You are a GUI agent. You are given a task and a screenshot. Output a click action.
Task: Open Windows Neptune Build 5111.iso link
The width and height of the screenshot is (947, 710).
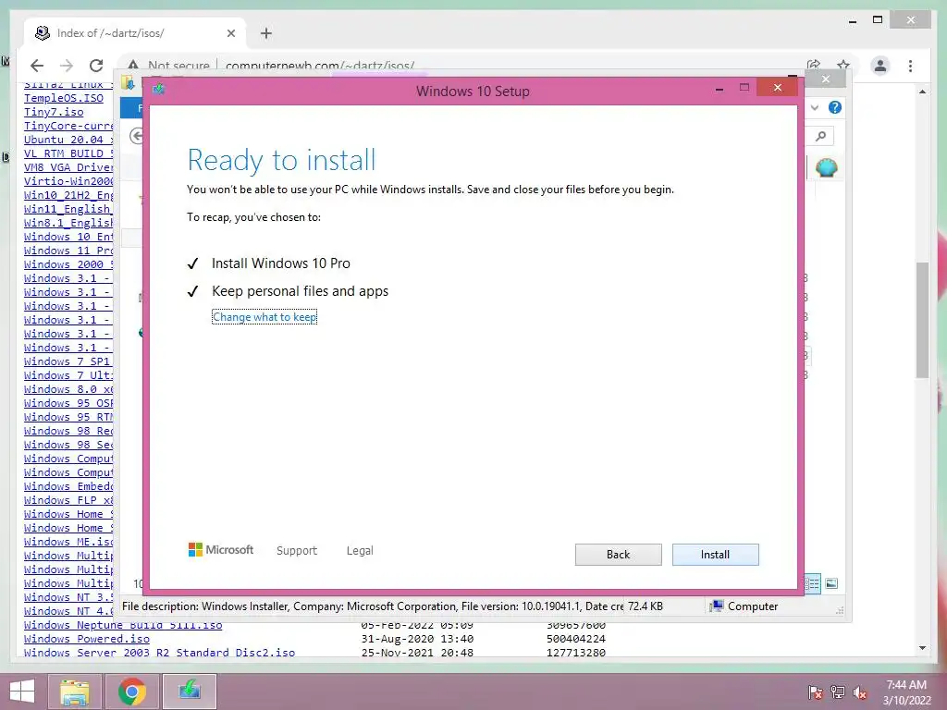point(123,625)
